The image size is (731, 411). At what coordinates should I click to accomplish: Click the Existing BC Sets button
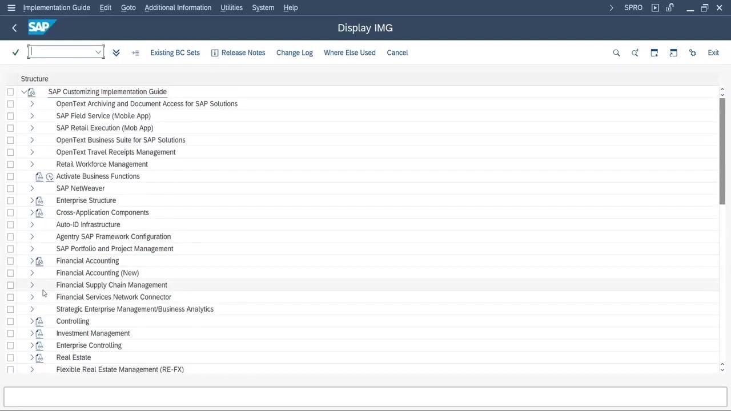[175, 53]
